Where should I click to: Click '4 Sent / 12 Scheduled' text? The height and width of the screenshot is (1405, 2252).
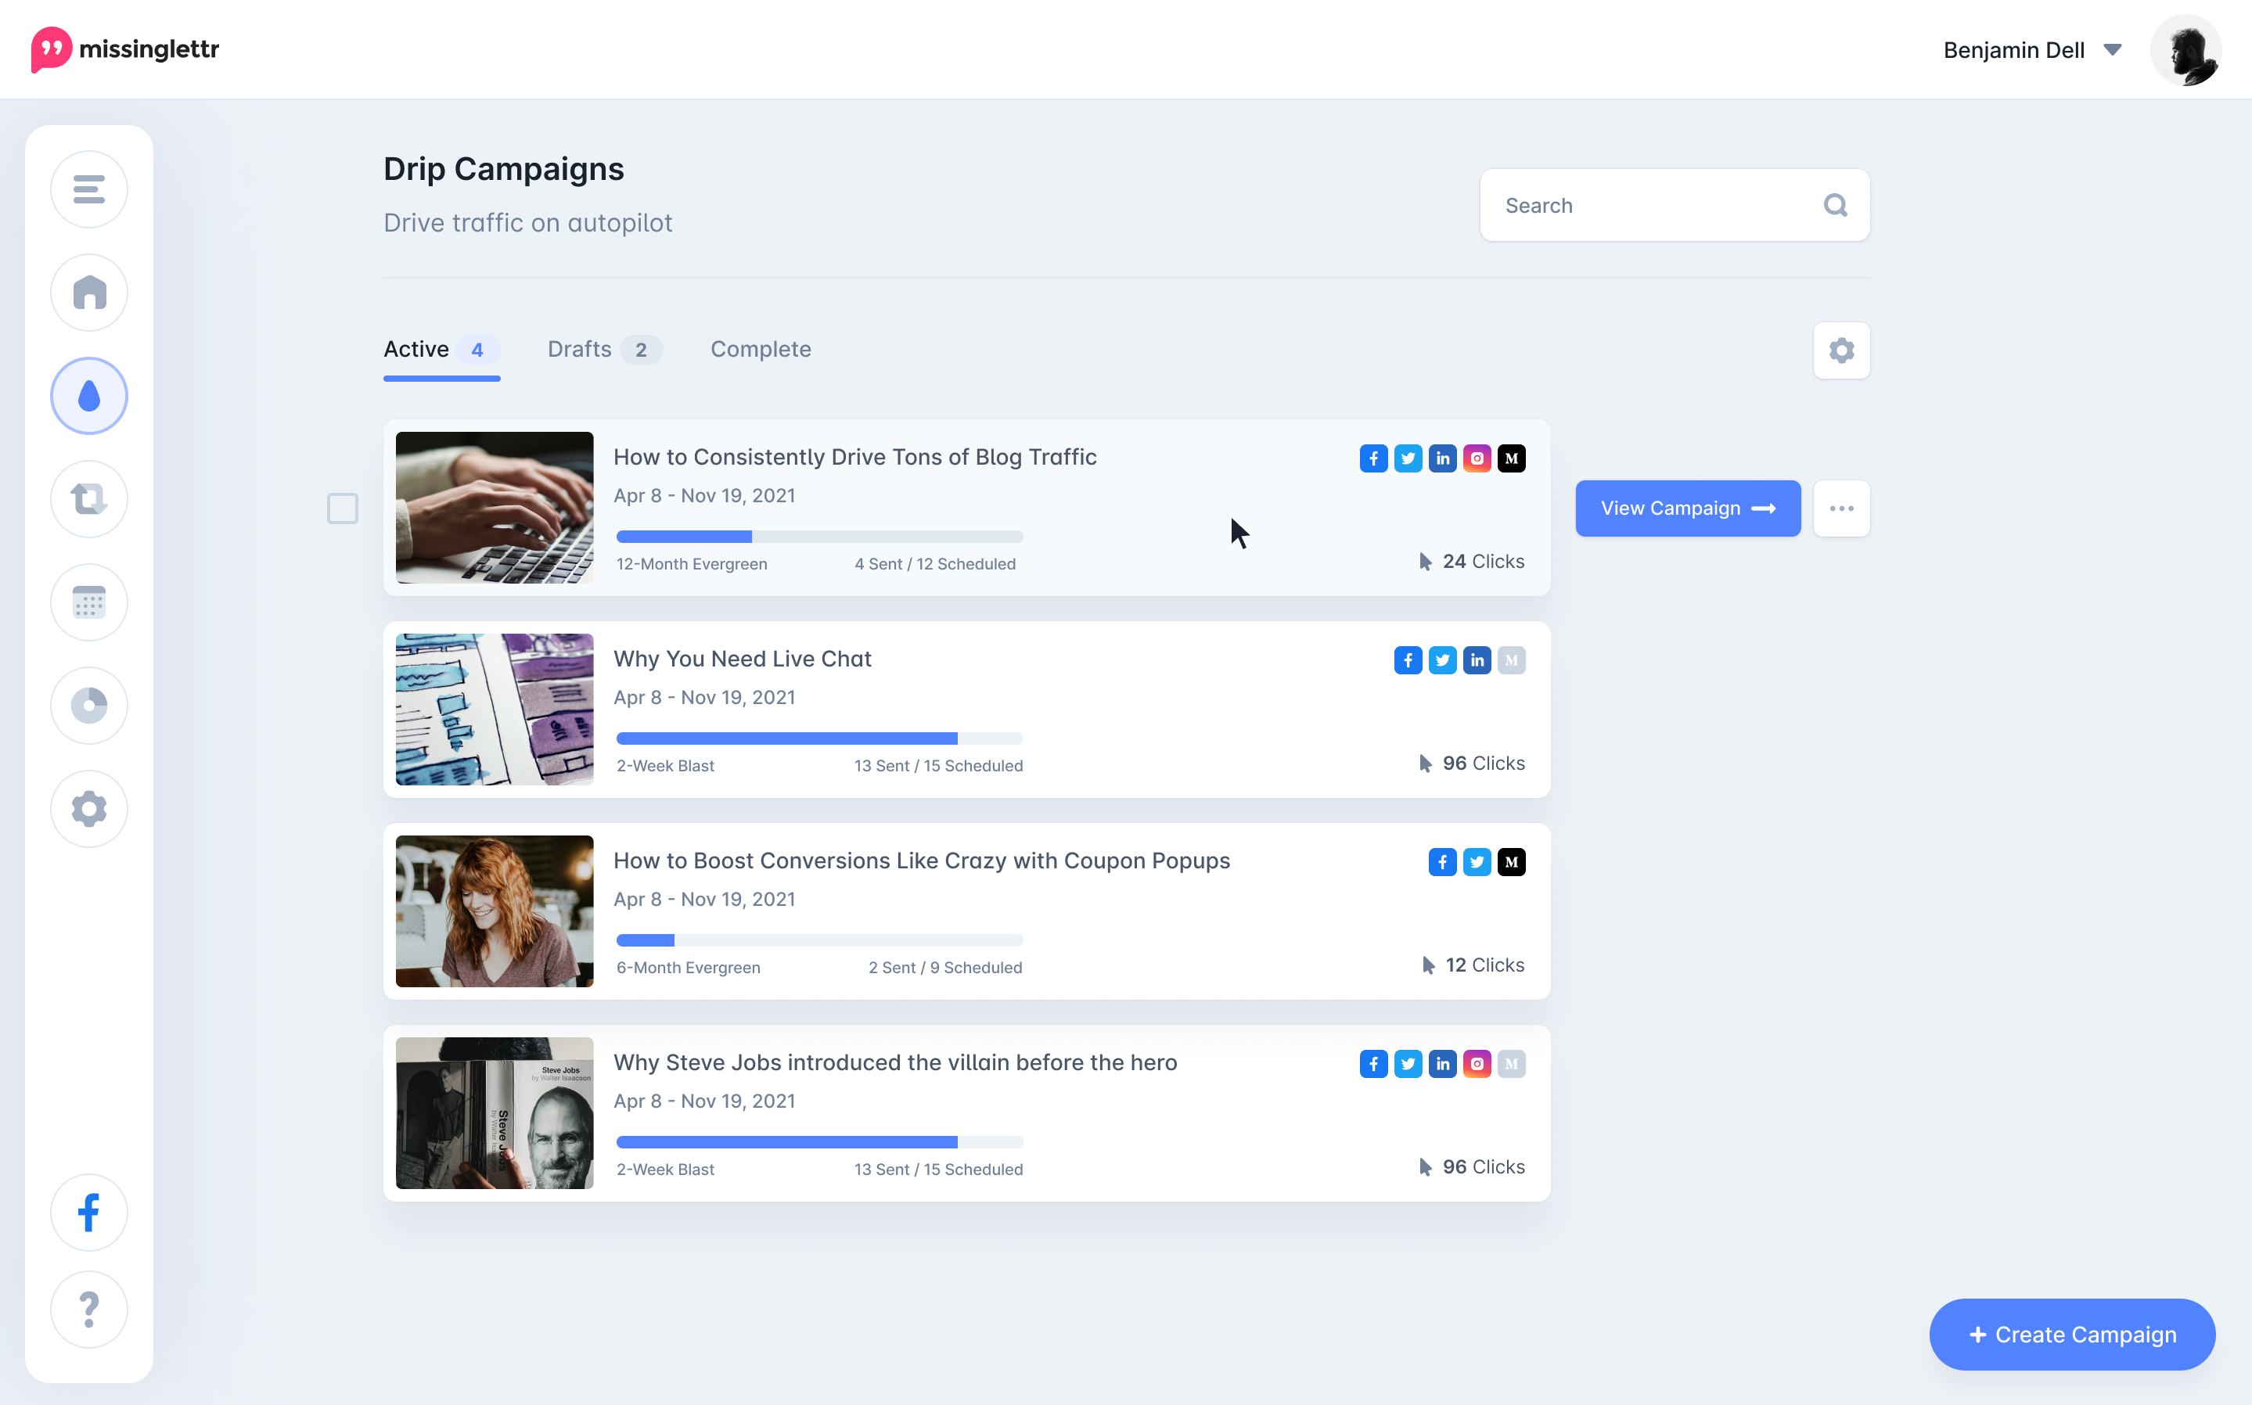(935, 564)
